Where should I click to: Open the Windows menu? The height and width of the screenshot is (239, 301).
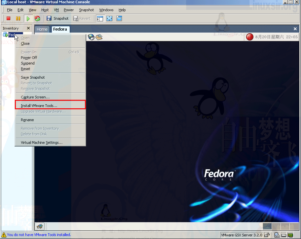coord(106,10)
